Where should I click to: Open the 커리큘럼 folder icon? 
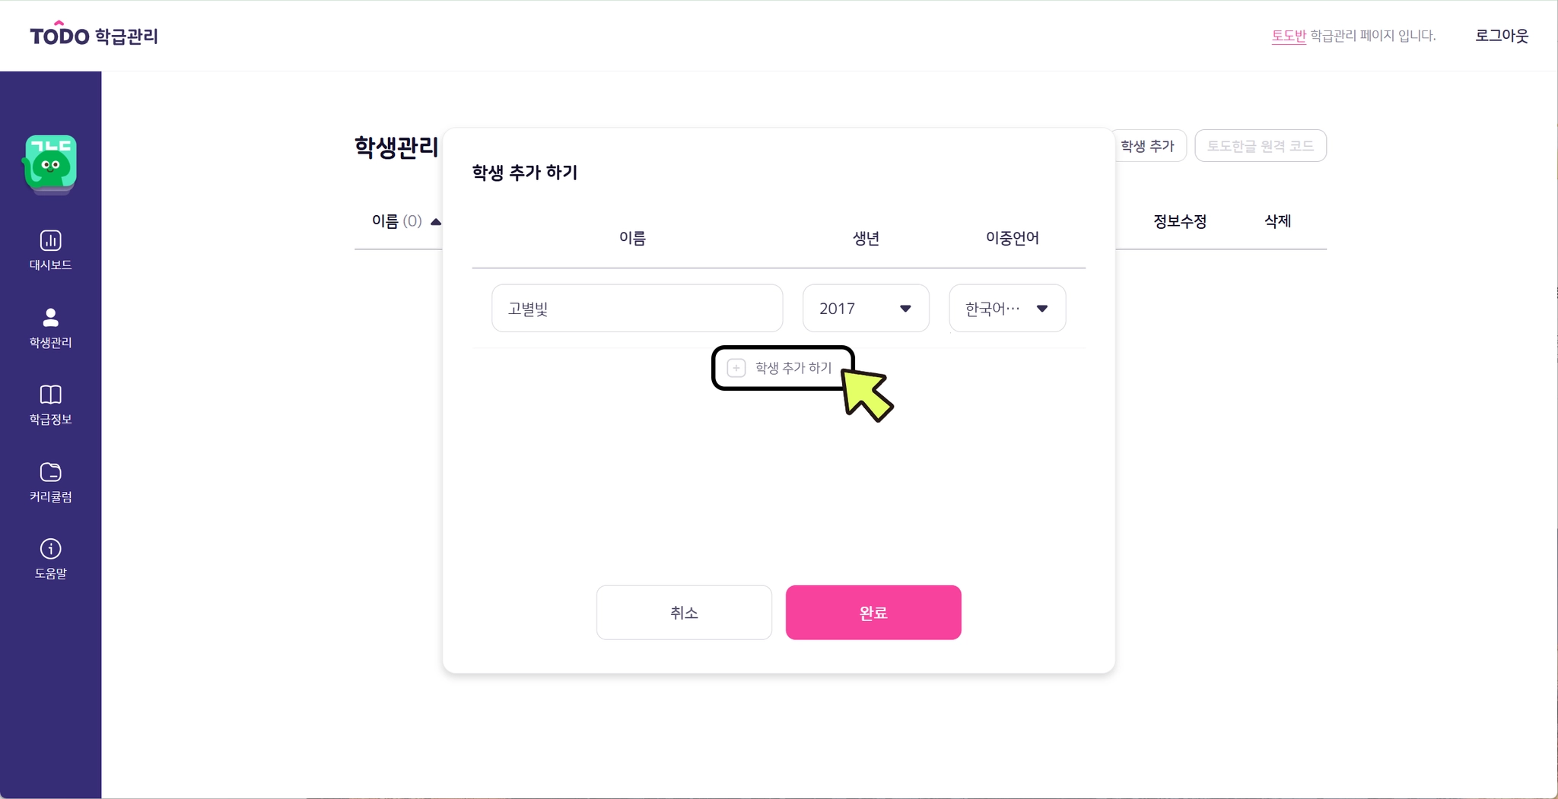[50, 472]
